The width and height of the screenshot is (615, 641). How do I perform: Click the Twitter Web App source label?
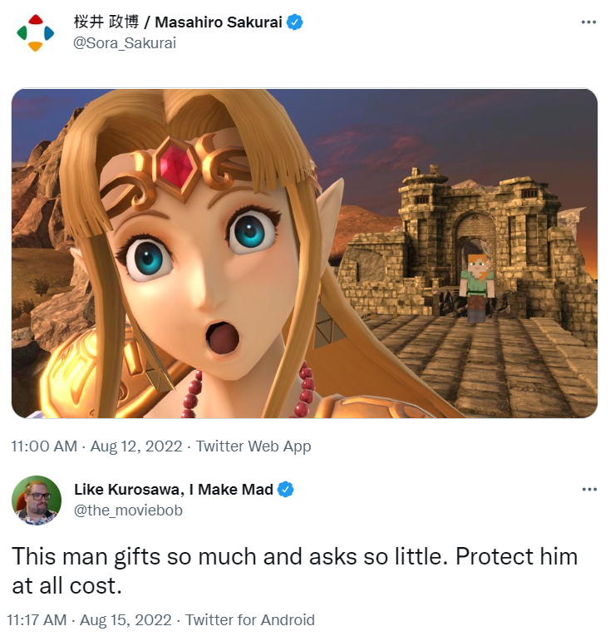coord(253,446)
